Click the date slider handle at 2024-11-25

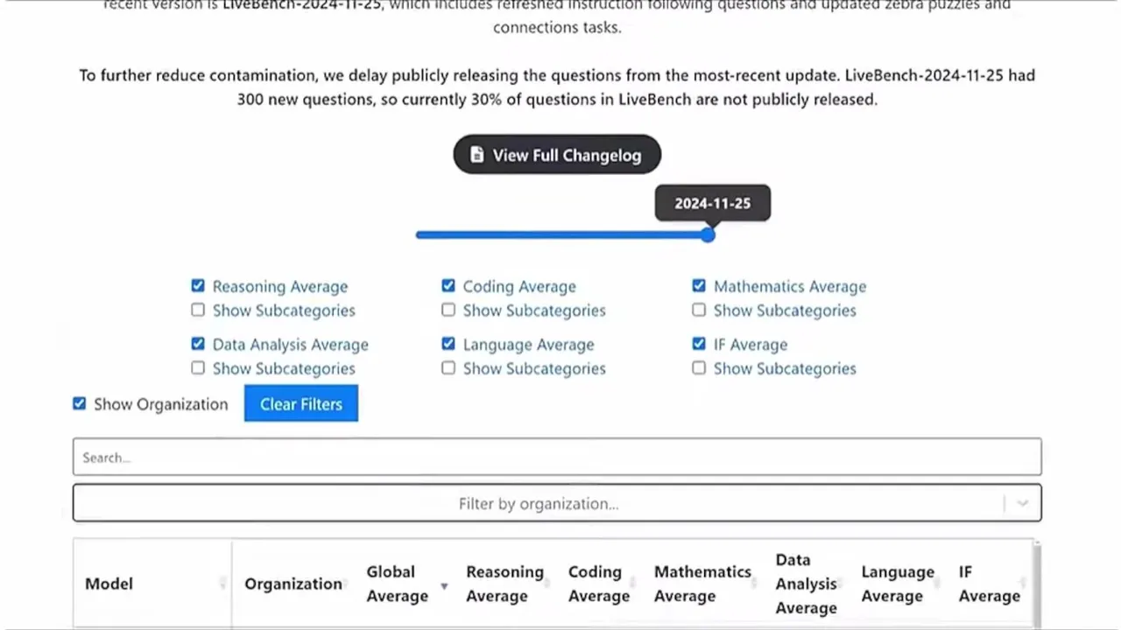coord(708,234)
